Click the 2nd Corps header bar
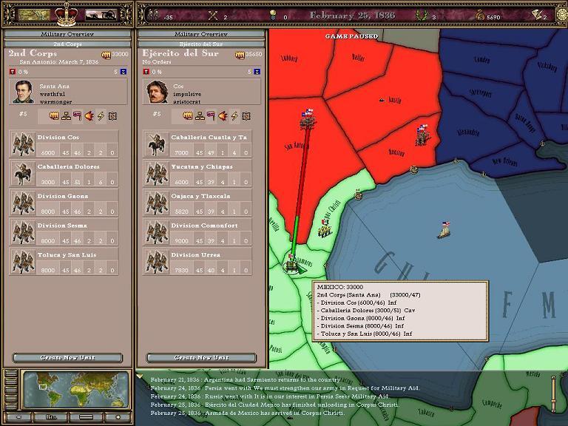 pyautogui.click(x=67, y=44)
